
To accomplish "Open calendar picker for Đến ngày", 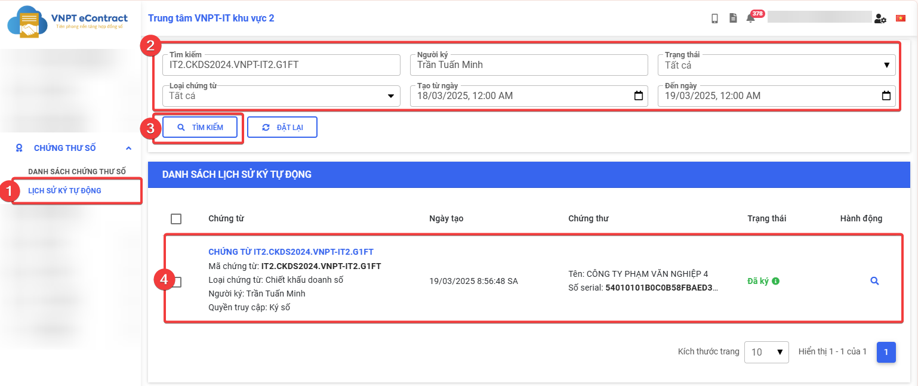I will tap(886, 95).
